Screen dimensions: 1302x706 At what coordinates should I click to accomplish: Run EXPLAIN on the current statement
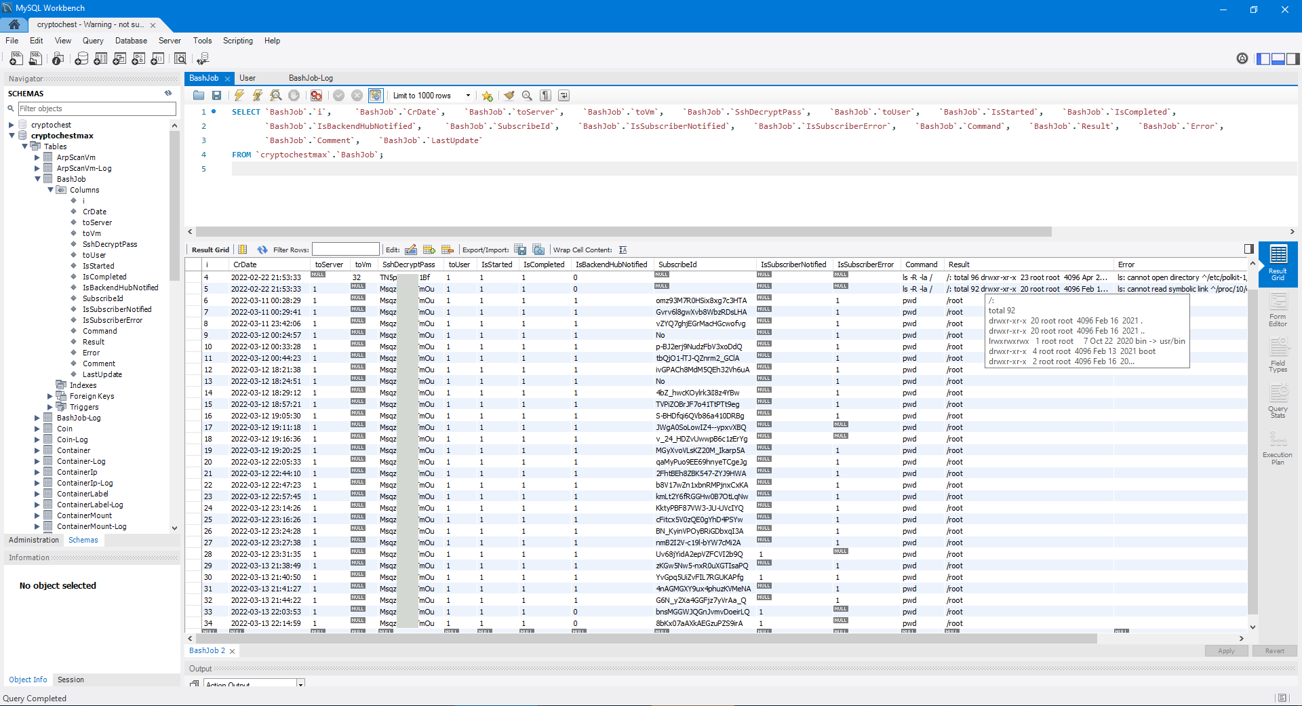pyautogui.click(x=276, y=96)
